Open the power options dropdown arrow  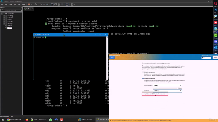point(31,4)
